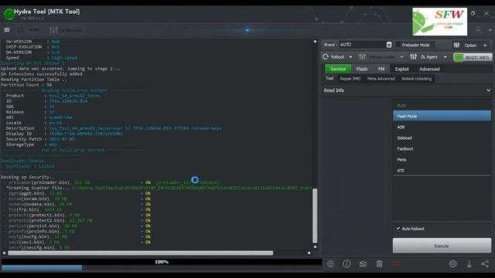Click the globe icon in bottom bar

pos(330,264)
